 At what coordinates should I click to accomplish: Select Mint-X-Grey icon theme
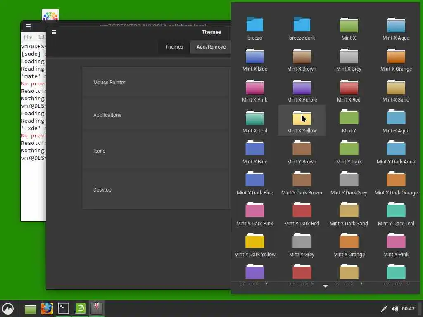point(349,59)
